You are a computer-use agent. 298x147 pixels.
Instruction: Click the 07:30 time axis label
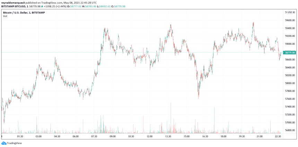coord(94,136)
